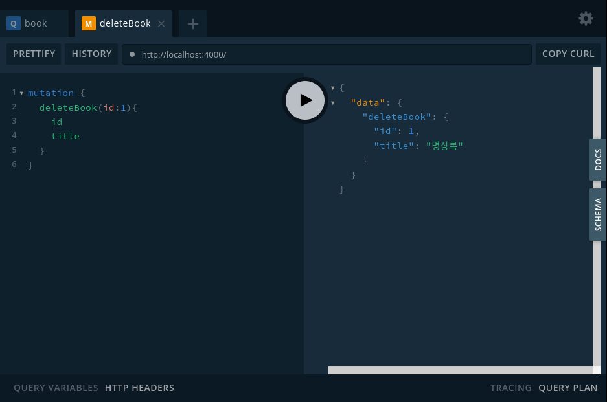The width and height of the screenshot is (607, 402).
Task: Click the Q icon on book tab
Action: (x=14, y=23)
